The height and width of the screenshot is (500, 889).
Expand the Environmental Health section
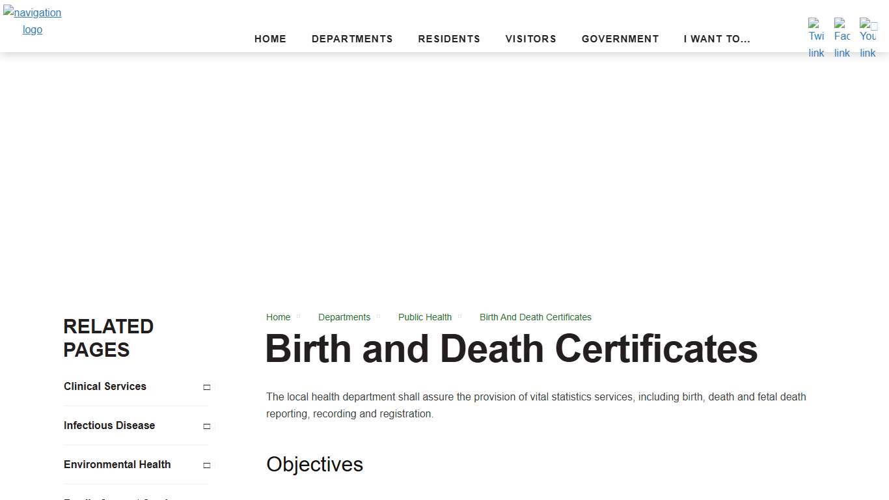pyautogui.click(x=206, y=465)
